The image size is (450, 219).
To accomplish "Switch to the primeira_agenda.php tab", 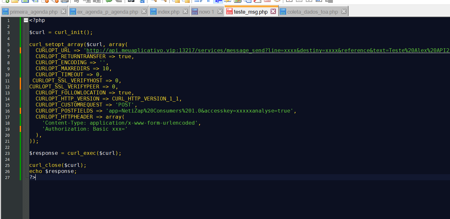I will [x=33, y=12].
